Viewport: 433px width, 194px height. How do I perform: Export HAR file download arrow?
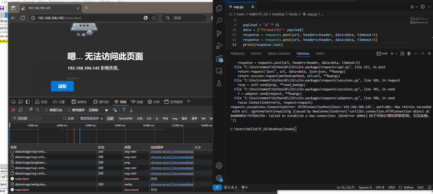tap(131, 110)
